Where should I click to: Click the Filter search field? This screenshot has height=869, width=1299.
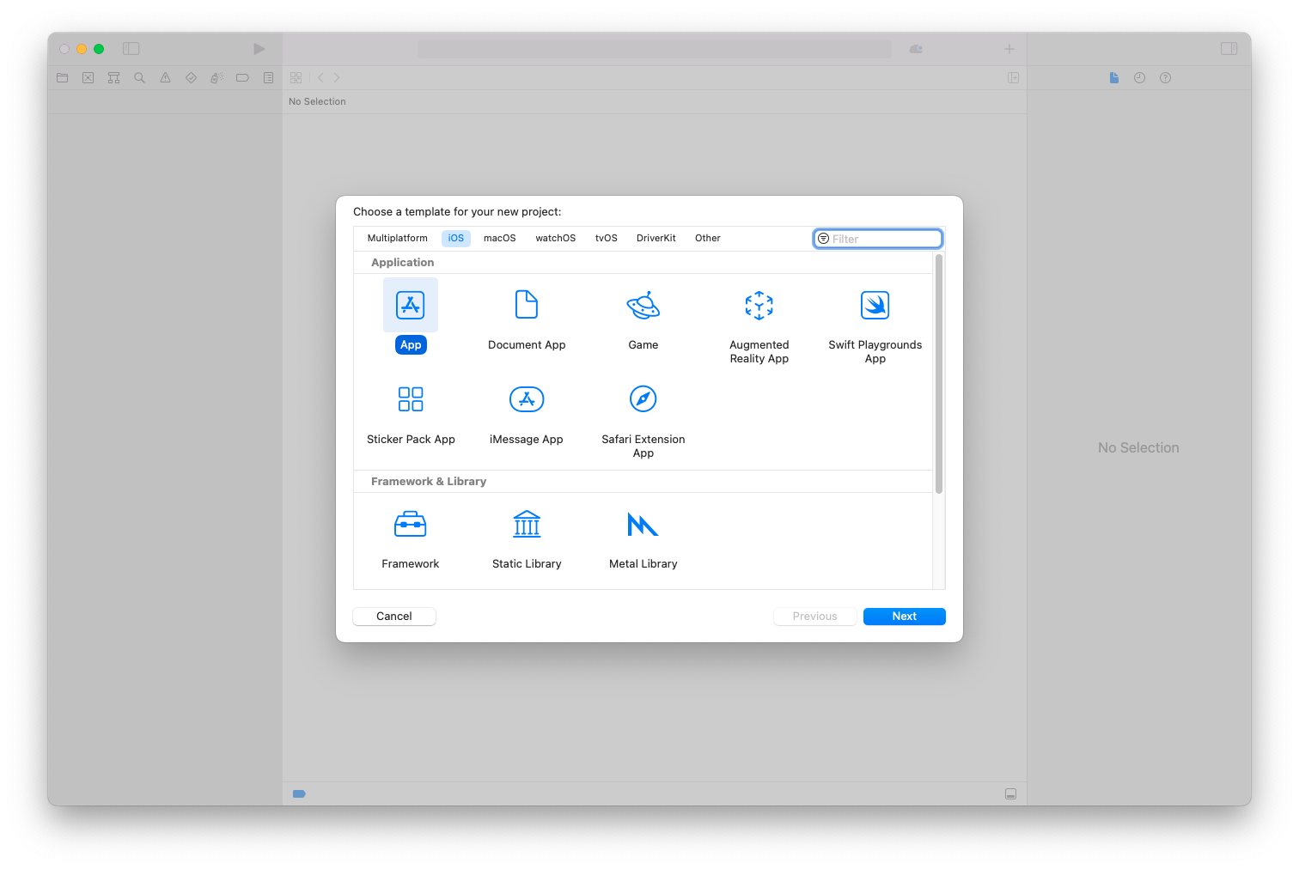click(878, 239)
